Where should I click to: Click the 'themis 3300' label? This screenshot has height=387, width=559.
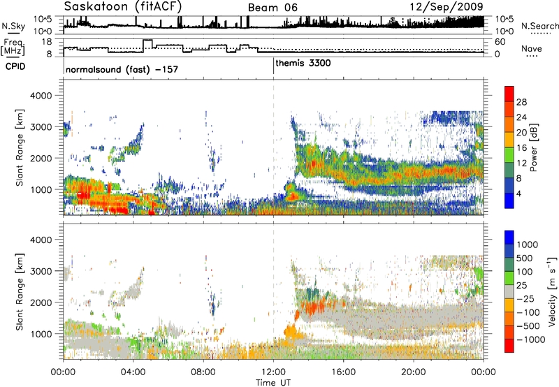[303, 64]
